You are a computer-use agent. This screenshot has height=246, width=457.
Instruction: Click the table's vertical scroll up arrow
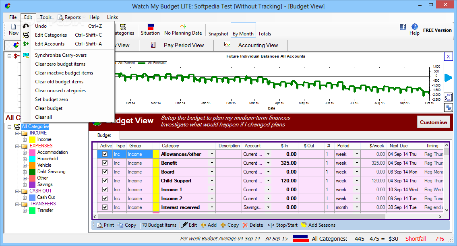(x=446, y=145)
